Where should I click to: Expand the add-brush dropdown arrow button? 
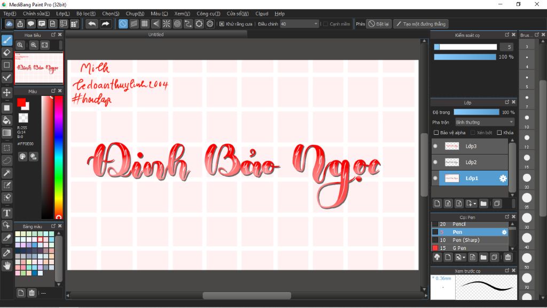coord(460,257)
